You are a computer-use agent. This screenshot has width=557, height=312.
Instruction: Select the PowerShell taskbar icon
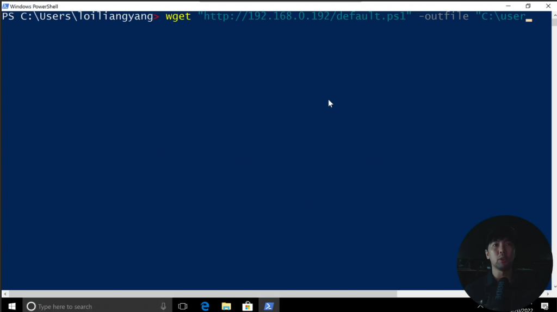pos(269,306)
